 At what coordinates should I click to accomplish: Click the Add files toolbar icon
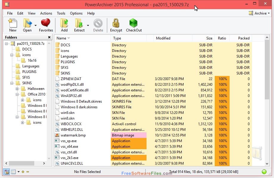(x=64, y=23)
